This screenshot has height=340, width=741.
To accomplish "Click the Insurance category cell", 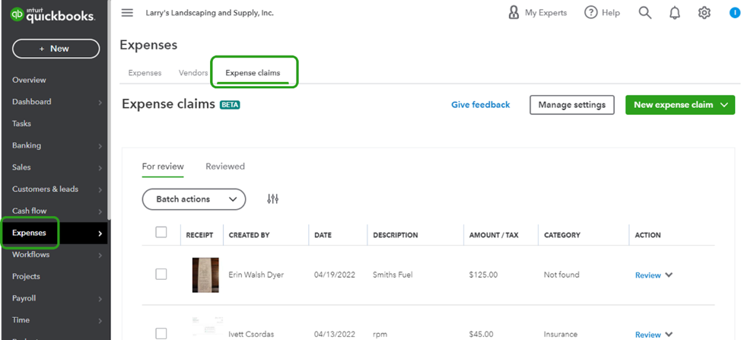I will point(561,334).
